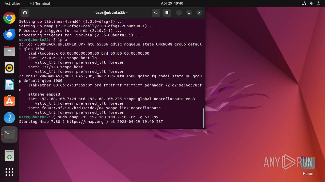Click the 'link/loopback' output line
The image size is (325, 182).
click(89, 53)
